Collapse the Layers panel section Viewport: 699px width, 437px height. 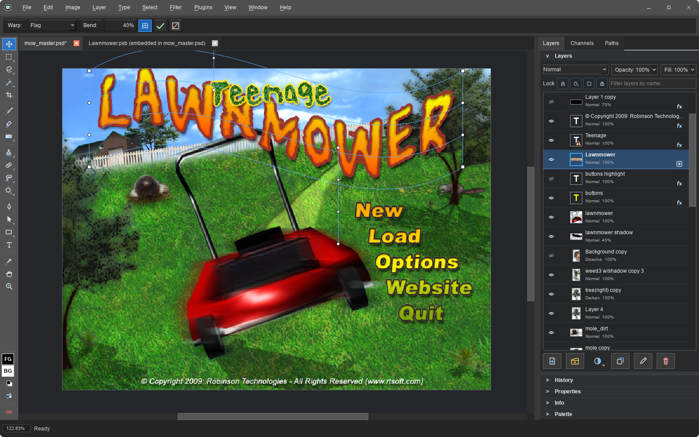[x=547, y=56]
